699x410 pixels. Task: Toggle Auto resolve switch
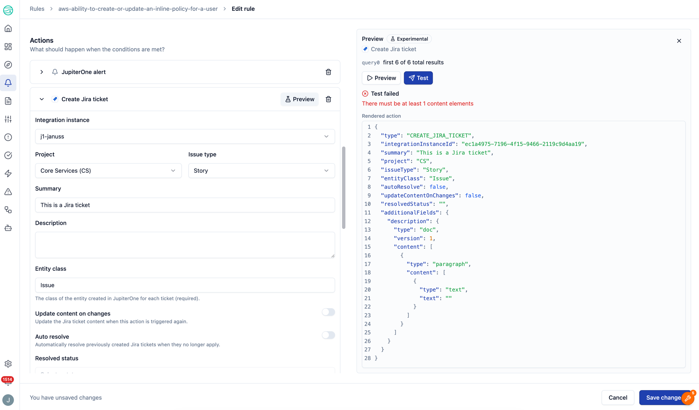tap(328, 335)
